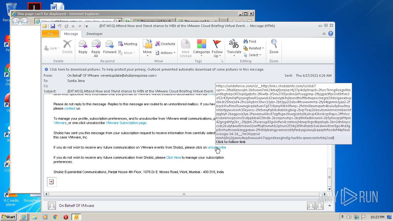The image size is (393, 221).
Task: Click the Reply icon in the ribbon
Action: pyautogui.click(x=83, y=47)
